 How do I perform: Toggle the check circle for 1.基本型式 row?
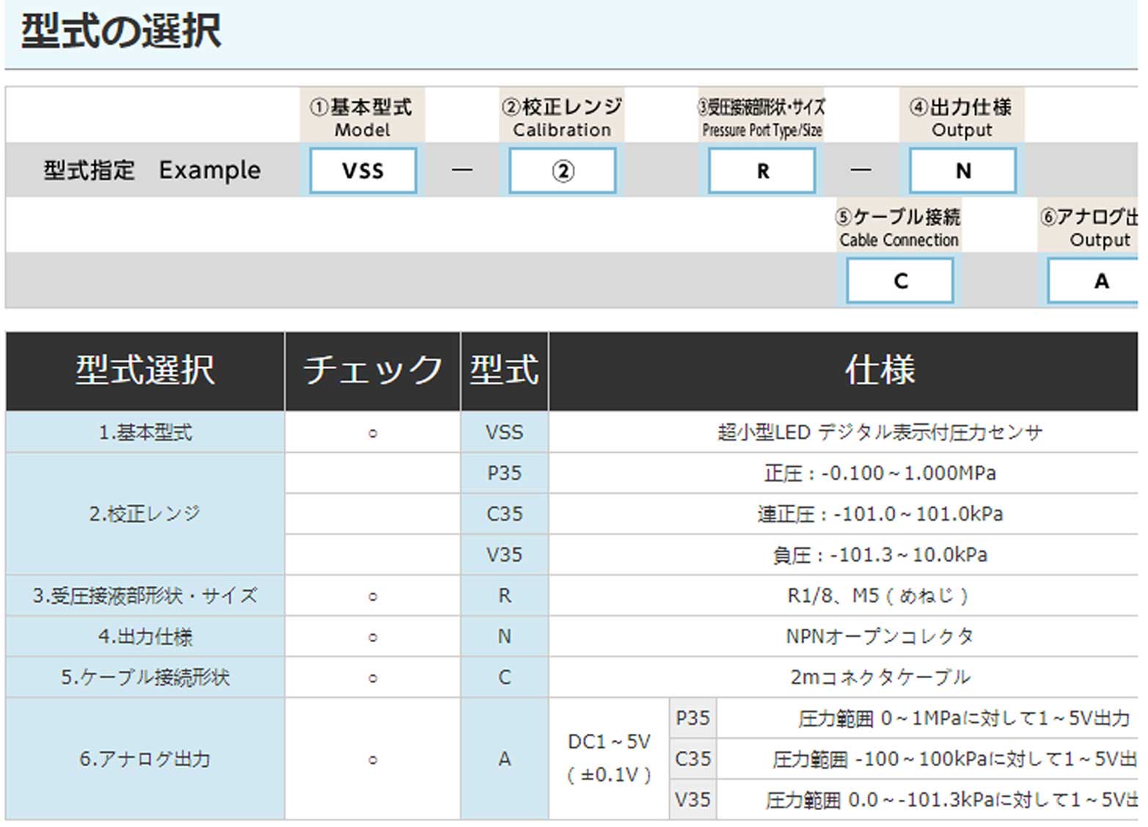[373, 433]
